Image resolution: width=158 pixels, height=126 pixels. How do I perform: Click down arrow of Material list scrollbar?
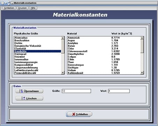[x=142, y=73]
